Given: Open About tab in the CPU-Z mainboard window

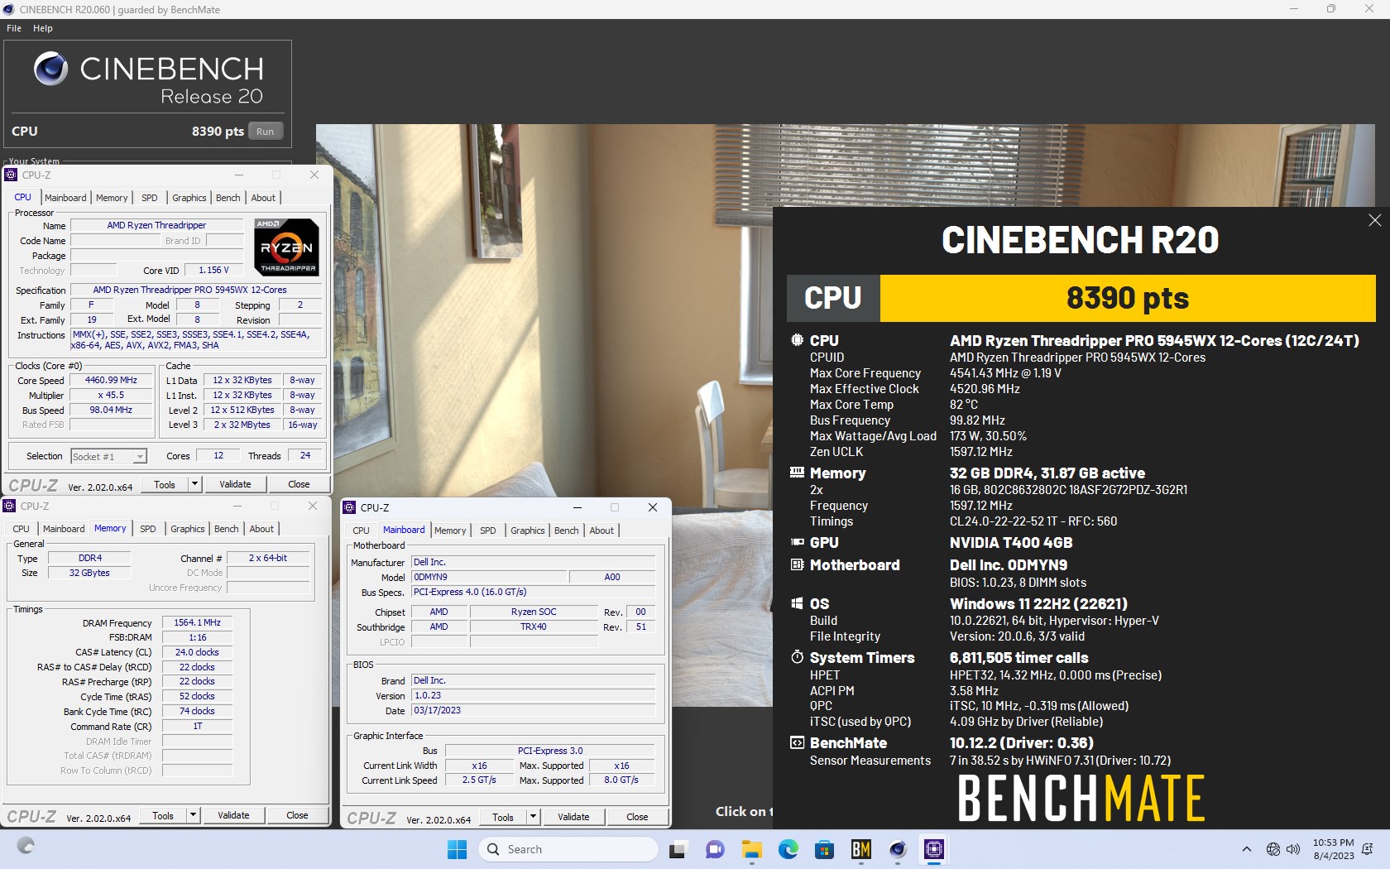Looking at the screenshot, I should (x=602, y=531).
